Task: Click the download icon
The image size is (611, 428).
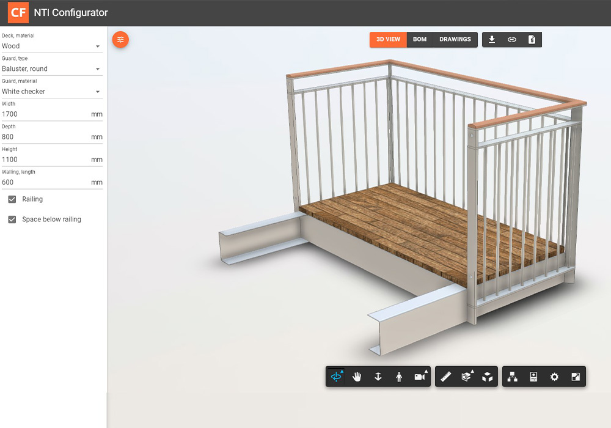Action: tap(492, 40)
